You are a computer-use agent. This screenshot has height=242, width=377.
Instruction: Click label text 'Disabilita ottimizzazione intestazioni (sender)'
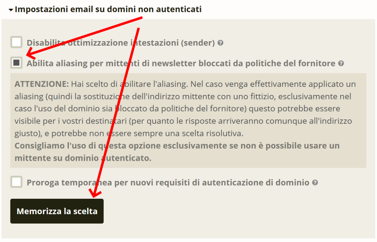[121, 43]
